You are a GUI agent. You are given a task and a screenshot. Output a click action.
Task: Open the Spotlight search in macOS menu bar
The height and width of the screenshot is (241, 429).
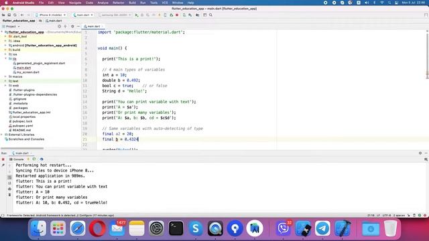(389, 3)
